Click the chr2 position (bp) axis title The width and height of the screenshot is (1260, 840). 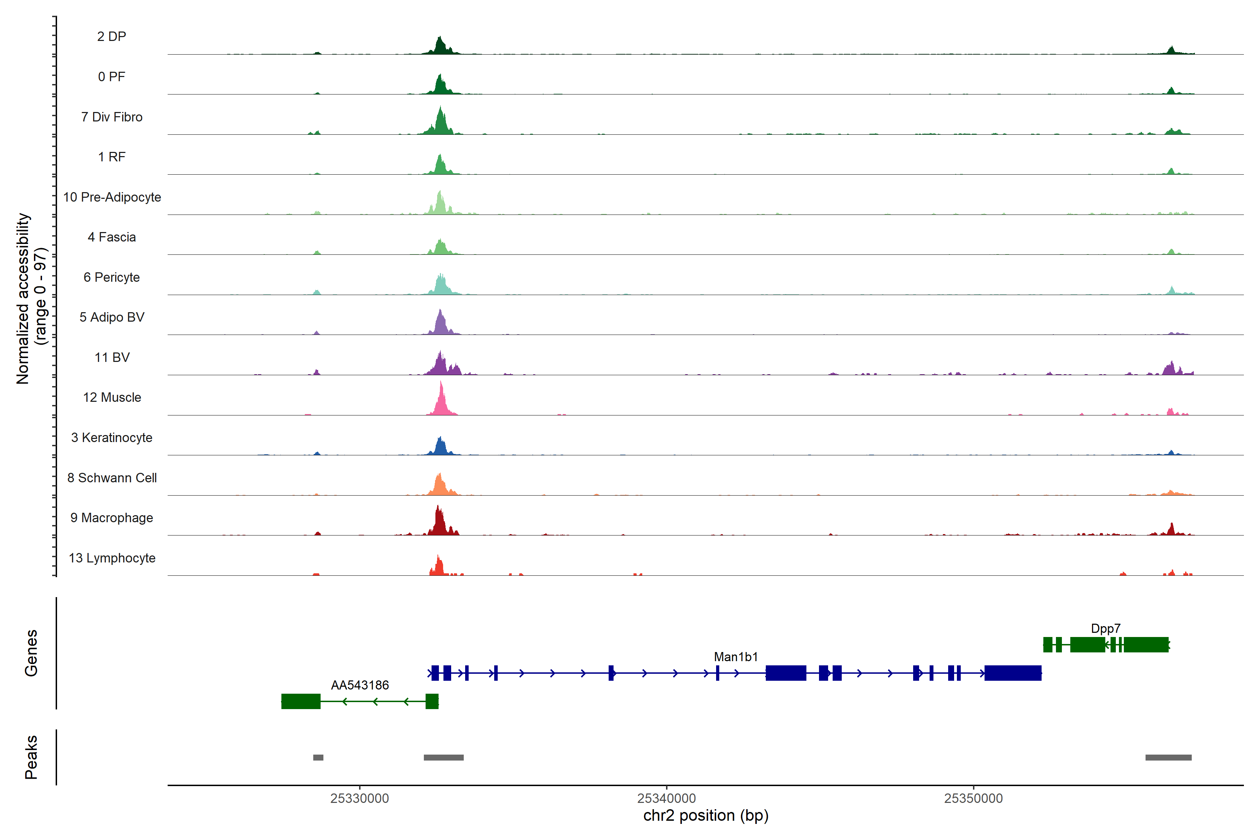coord(706,815)
